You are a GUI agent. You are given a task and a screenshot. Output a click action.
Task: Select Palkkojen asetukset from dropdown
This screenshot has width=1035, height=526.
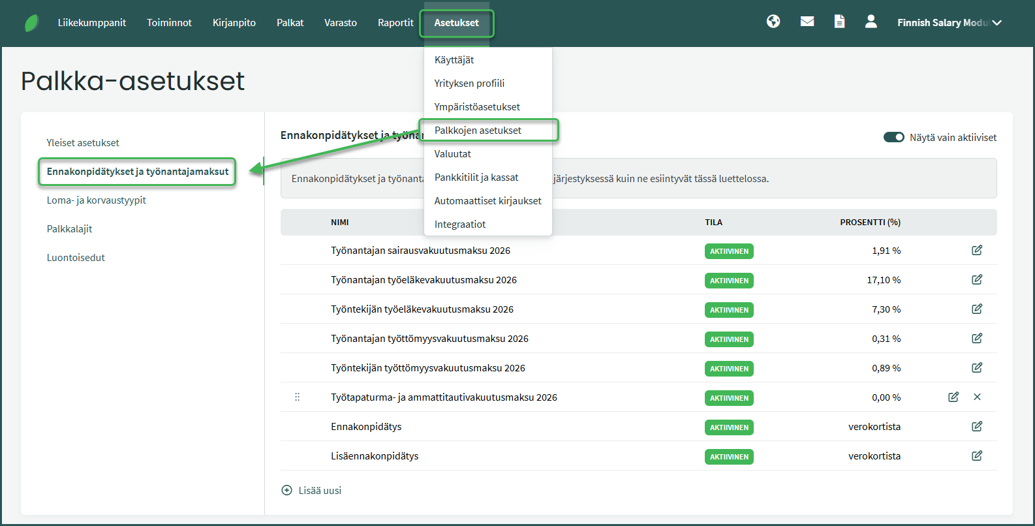pyautogui.click(x=478, y=131)
